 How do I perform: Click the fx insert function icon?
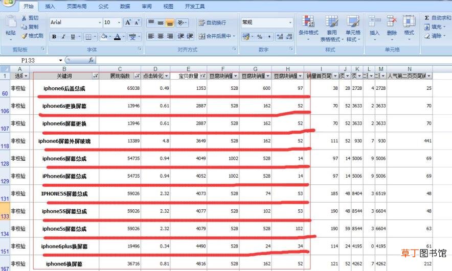tap(91, 60)
